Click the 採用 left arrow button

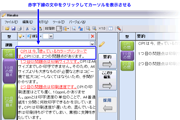(x=107, y=105)
